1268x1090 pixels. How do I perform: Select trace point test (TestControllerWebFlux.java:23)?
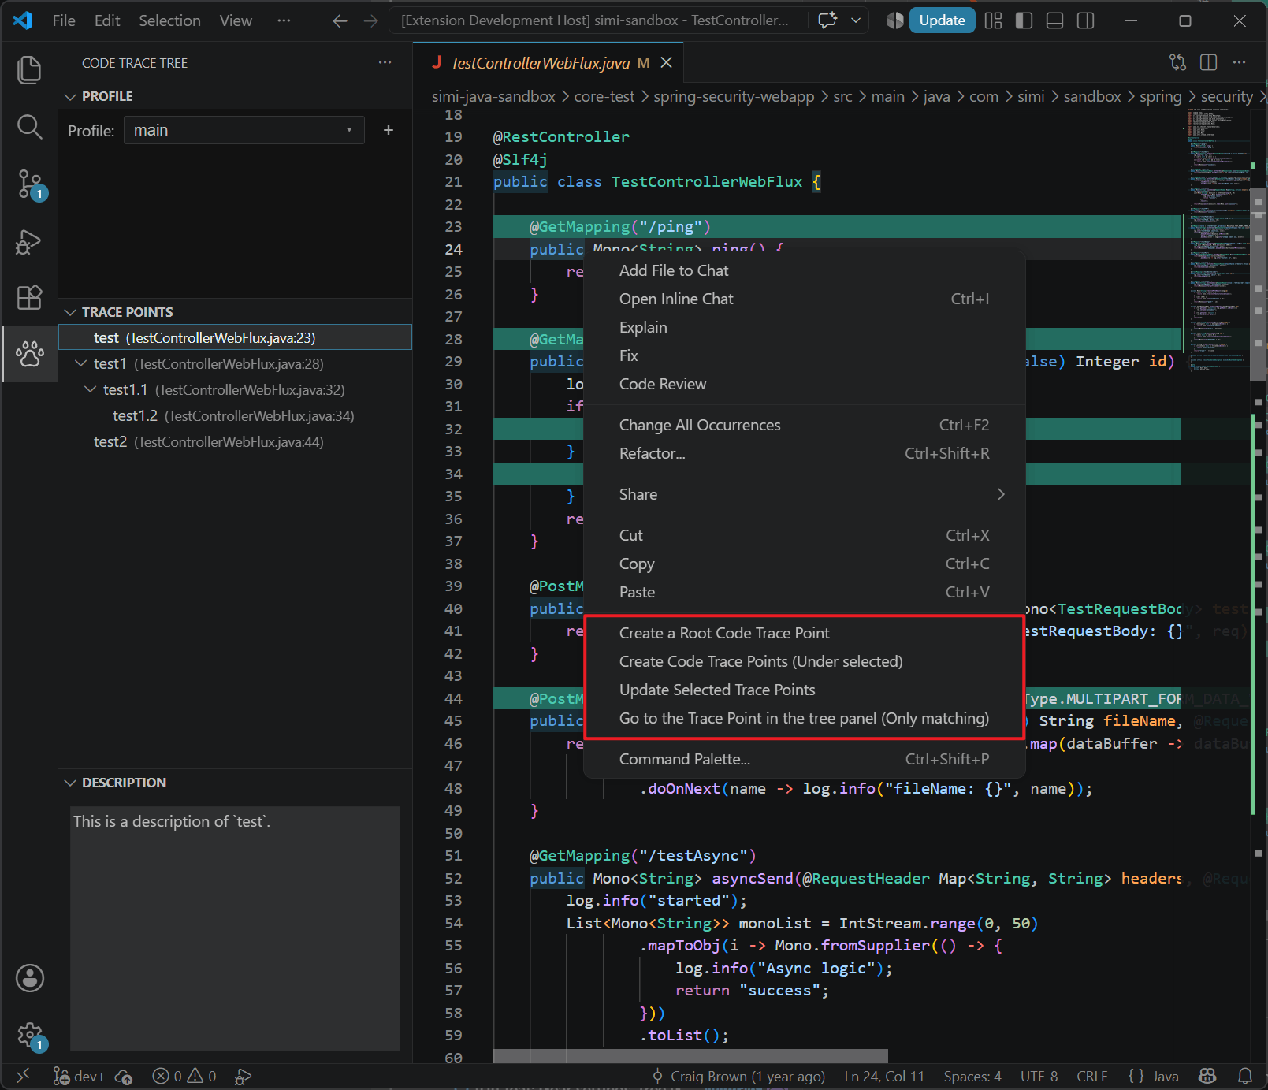[235, 337]
